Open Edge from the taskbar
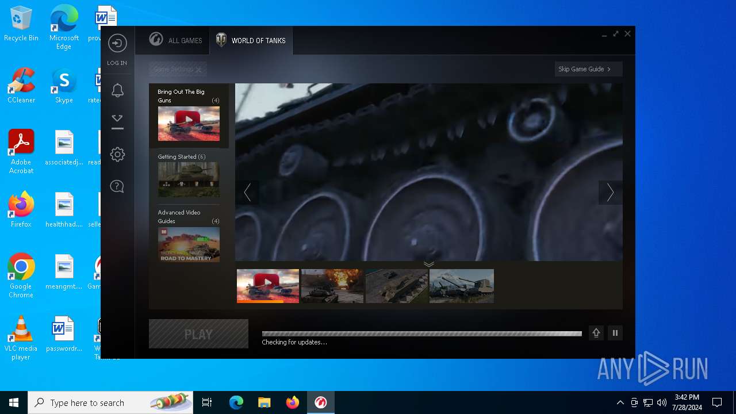The image size is (736, 414). click(x=236, y=402)
